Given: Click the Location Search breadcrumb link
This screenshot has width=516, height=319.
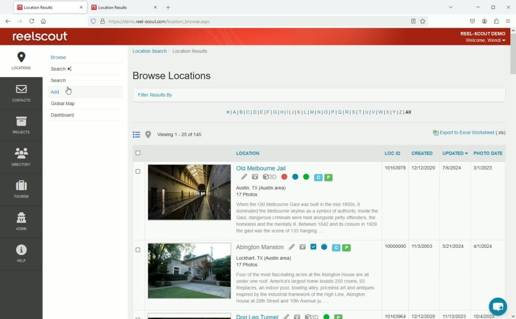Looking at the screenshot, I should 150,51.
